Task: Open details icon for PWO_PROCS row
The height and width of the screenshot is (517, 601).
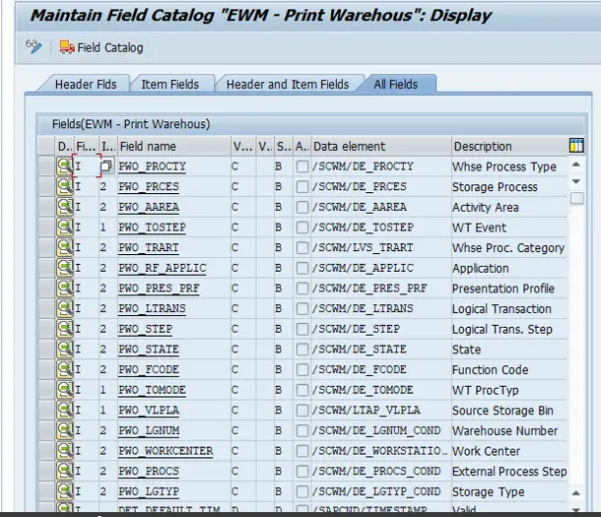Action: click(x=65, y=471)
